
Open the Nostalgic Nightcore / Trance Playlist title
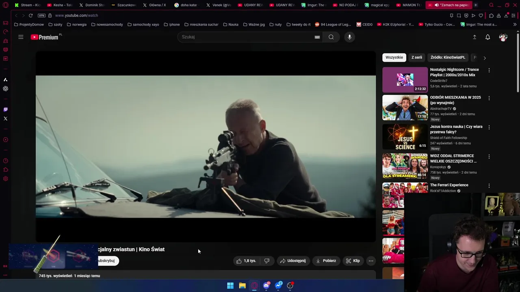tap(455, 72)
